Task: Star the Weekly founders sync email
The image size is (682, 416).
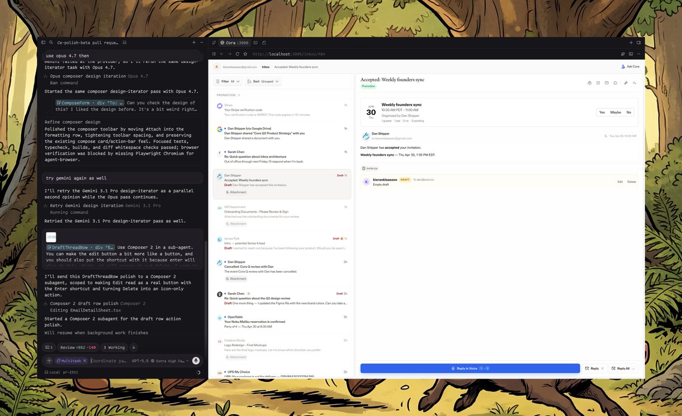Action: (x=615, y=83)
